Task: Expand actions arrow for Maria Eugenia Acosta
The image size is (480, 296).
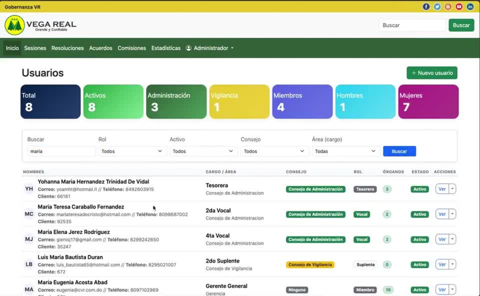Action: tap(452, 289)
